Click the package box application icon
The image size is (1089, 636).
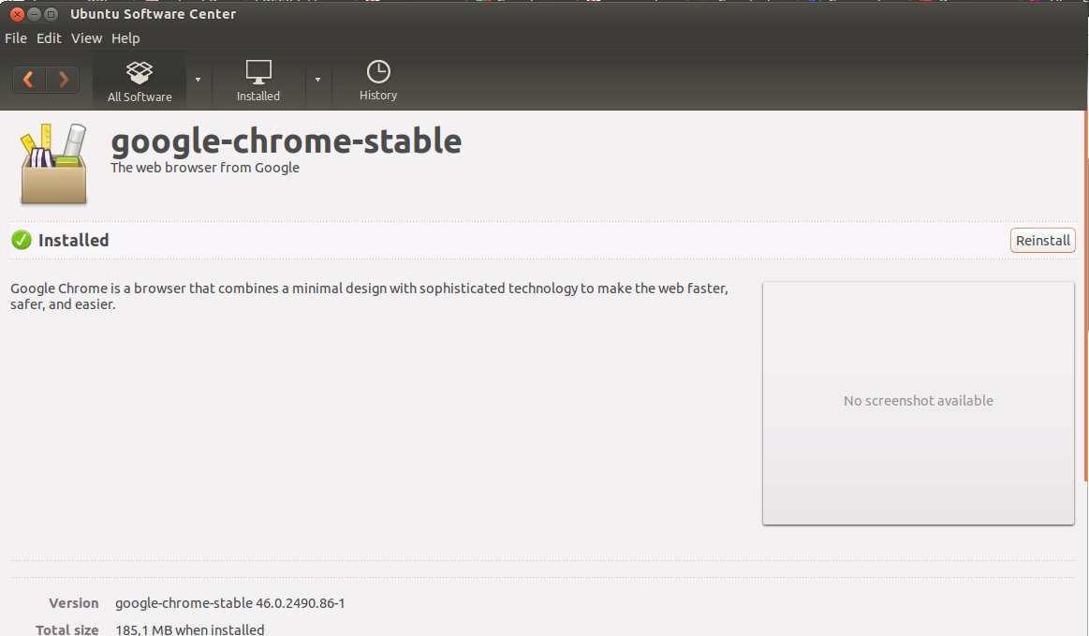pyautogui.click(x=53, y=164)
